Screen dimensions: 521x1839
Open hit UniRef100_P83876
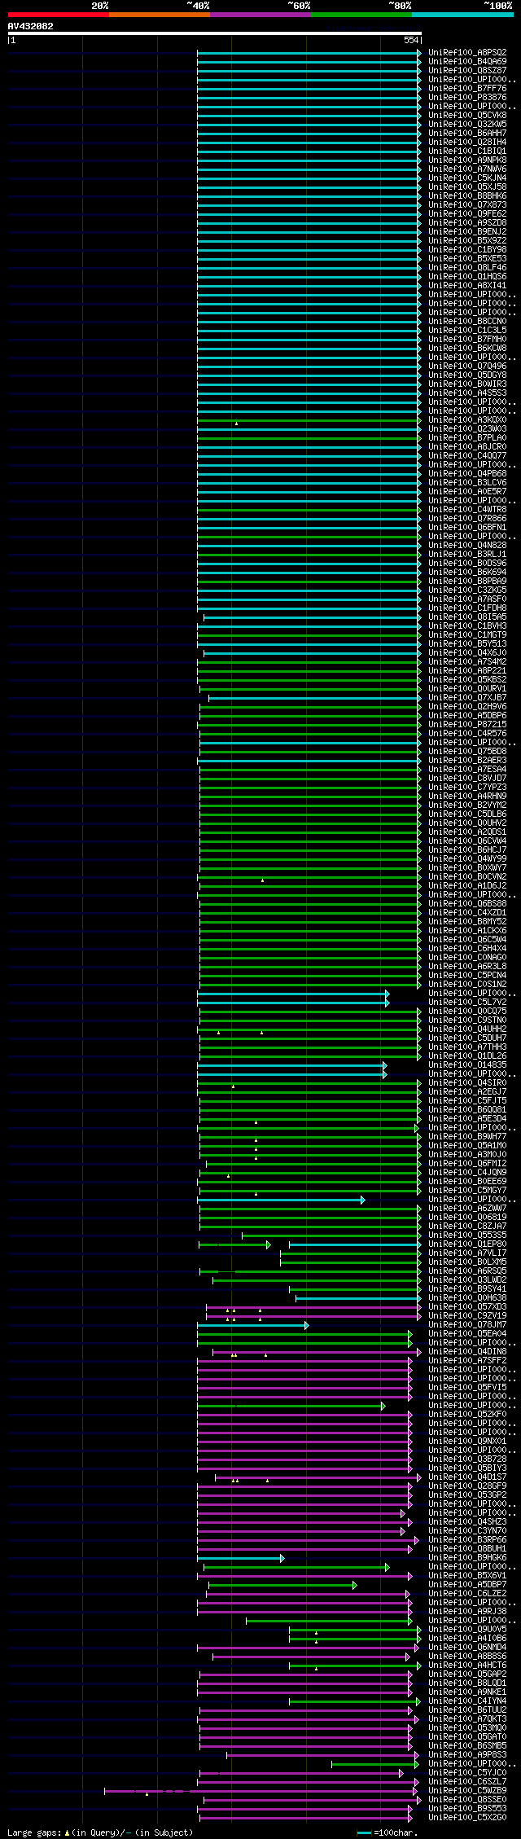point(467,97)
